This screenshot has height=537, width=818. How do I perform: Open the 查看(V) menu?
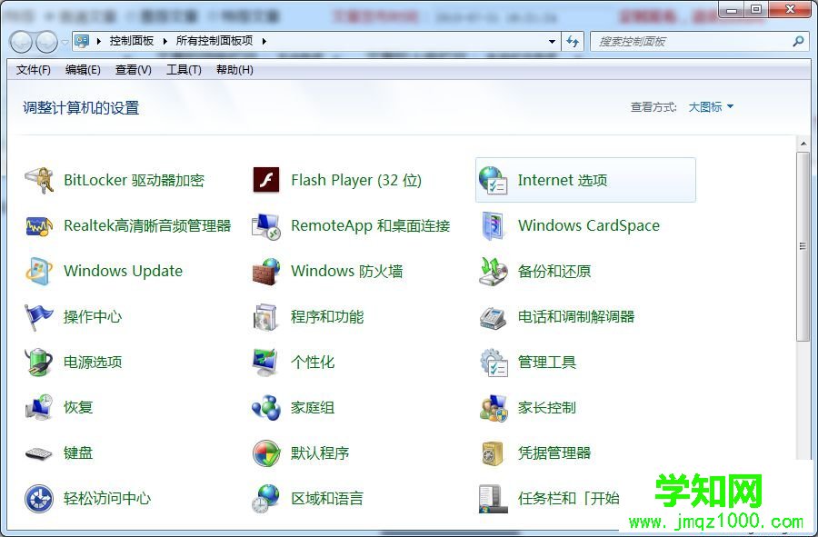[x=133, y=70]
